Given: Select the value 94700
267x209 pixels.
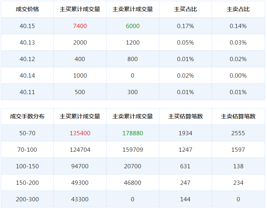Looking at the screenshot, I should pos(80,166).
